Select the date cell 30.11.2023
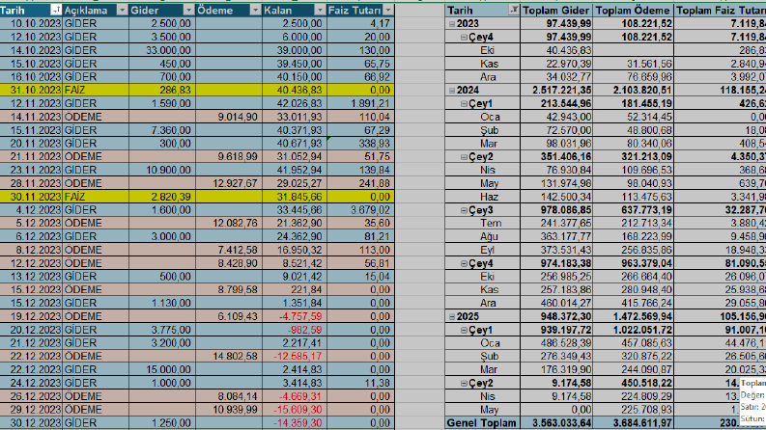The image size is (766, 430). coord(31,197)
